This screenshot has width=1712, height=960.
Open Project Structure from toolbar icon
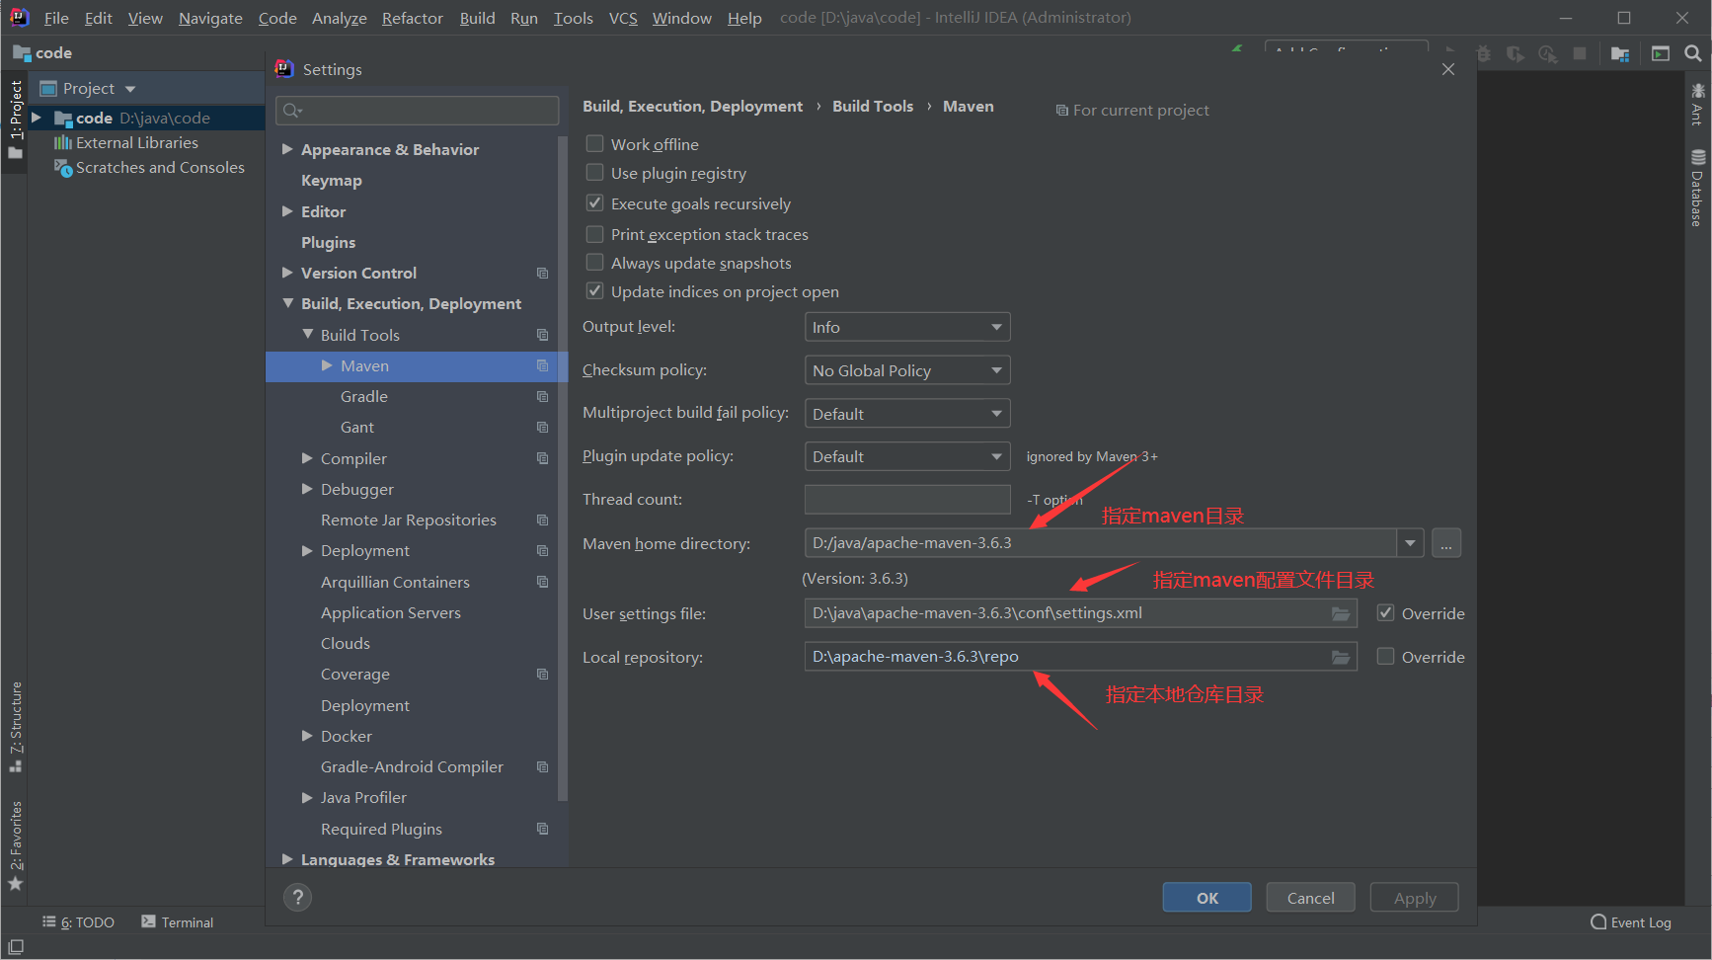pyautogui.click(x=1620, y=53)
